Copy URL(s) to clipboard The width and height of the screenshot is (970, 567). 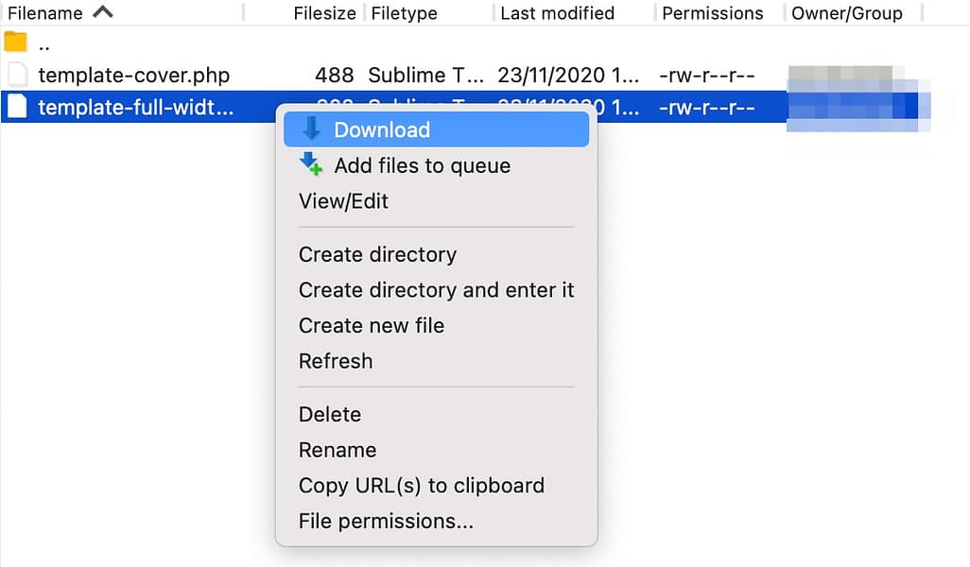[422, 485]
